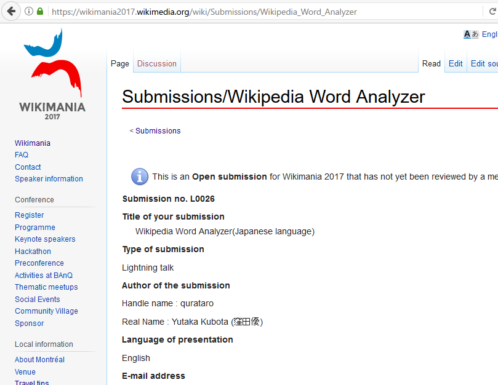
Task: Select the Read tab
Action: point(432,64)
